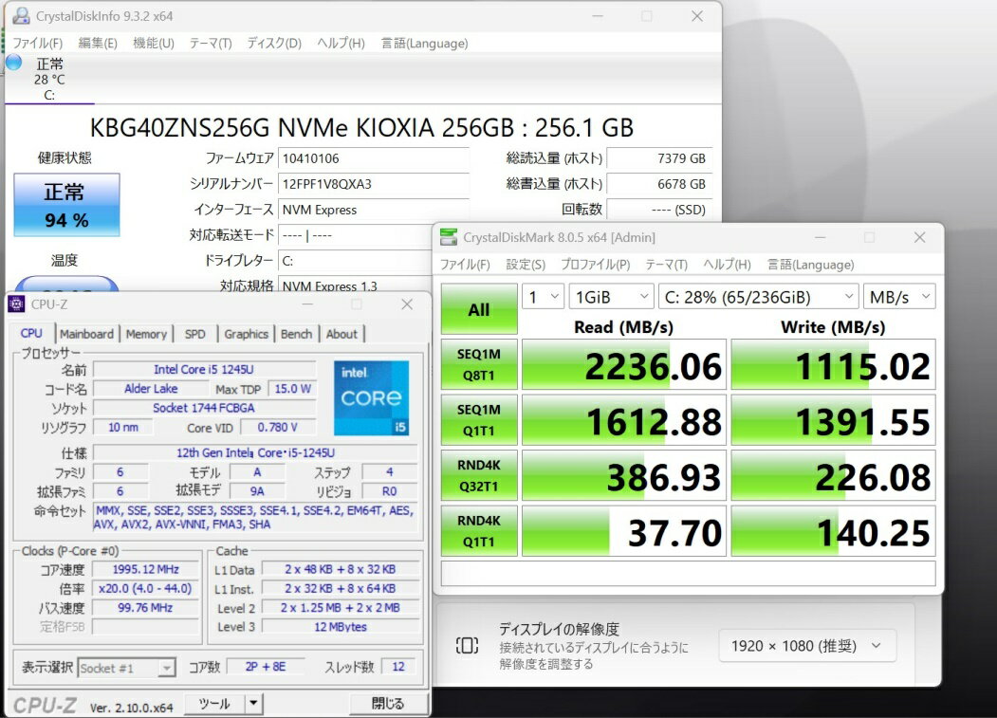Click the 正常 94 % health status box
This screenshot has height=718, width=997.
66,205
